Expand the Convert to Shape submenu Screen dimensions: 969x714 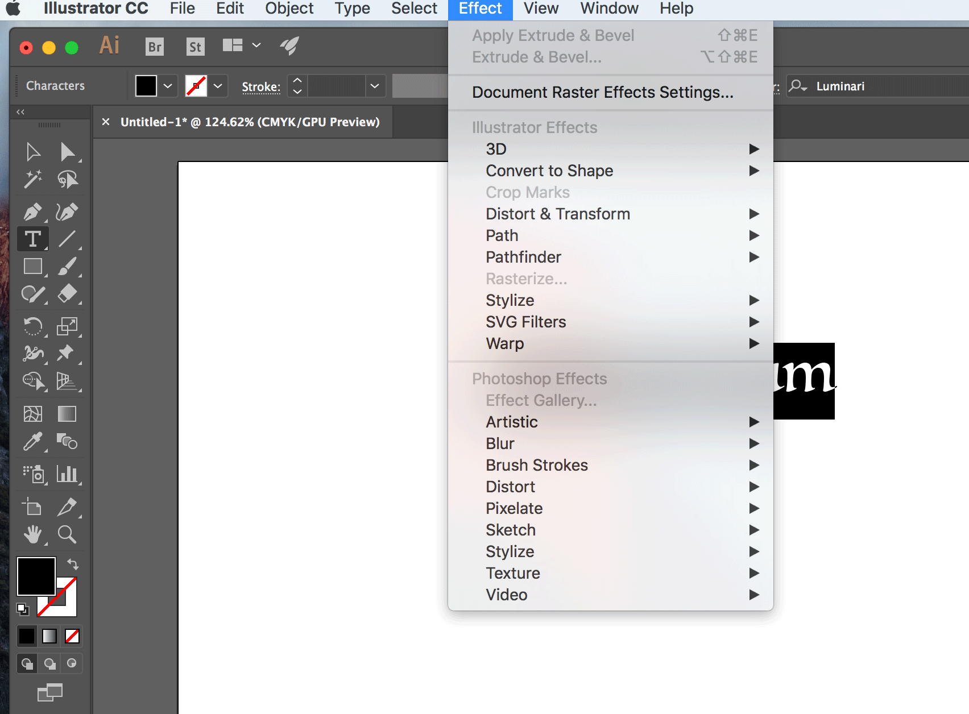[610, 171]
